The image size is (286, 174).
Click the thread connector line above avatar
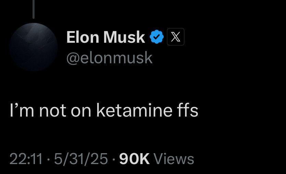click(34, 9)
